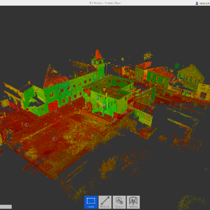Select the dashed rectangle selection tool
210x210 pixels.
[x=91, y=202]
